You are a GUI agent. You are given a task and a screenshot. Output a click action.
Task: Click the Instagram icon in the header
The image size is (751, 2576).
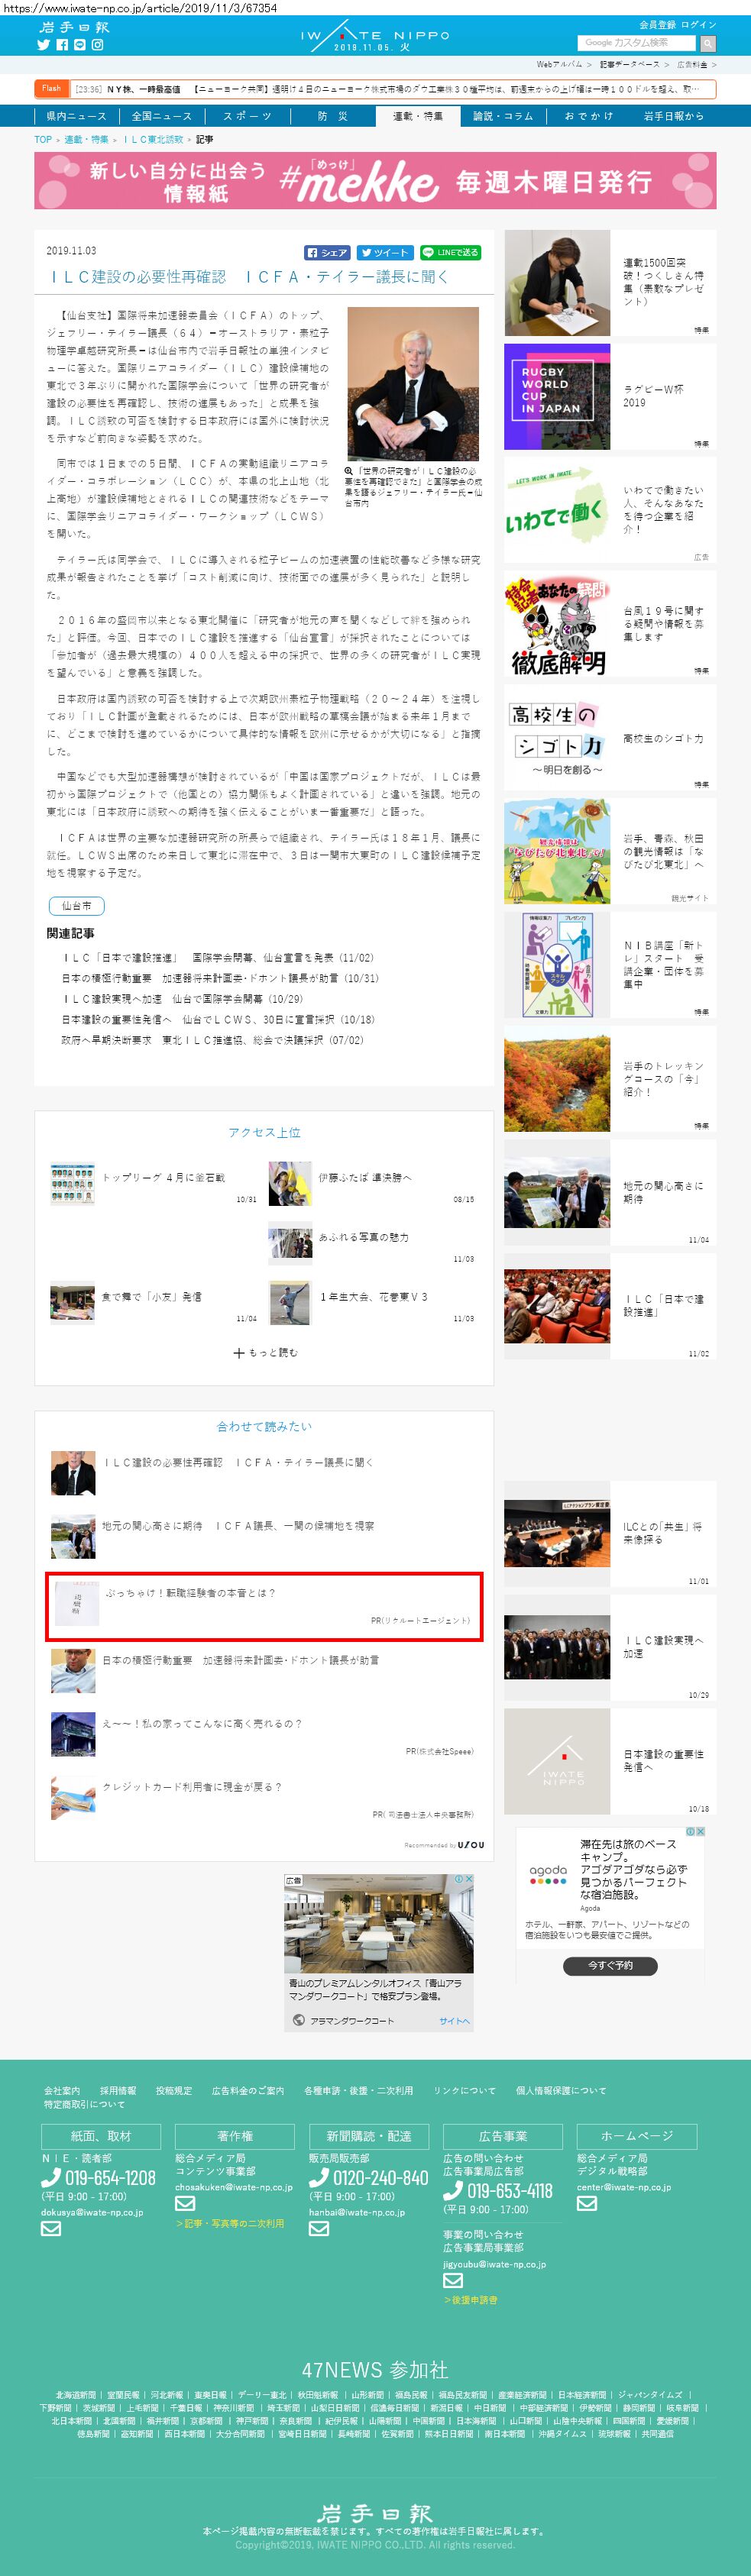(x=98, y=45)
